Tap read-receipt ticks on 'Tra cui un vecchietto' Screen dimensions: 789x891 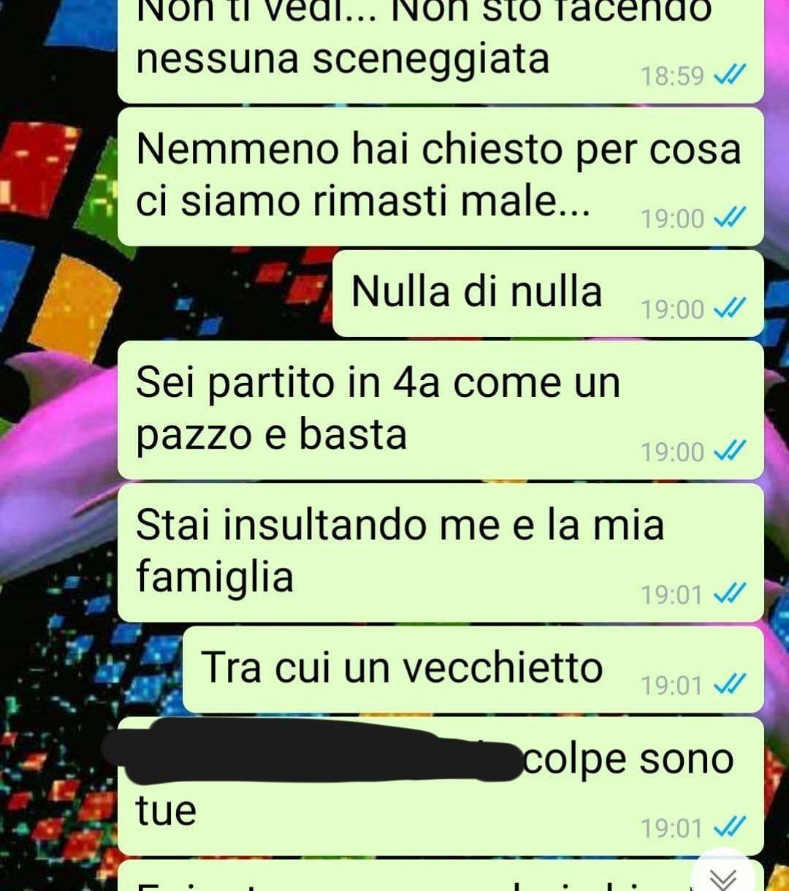pos(728,685)
